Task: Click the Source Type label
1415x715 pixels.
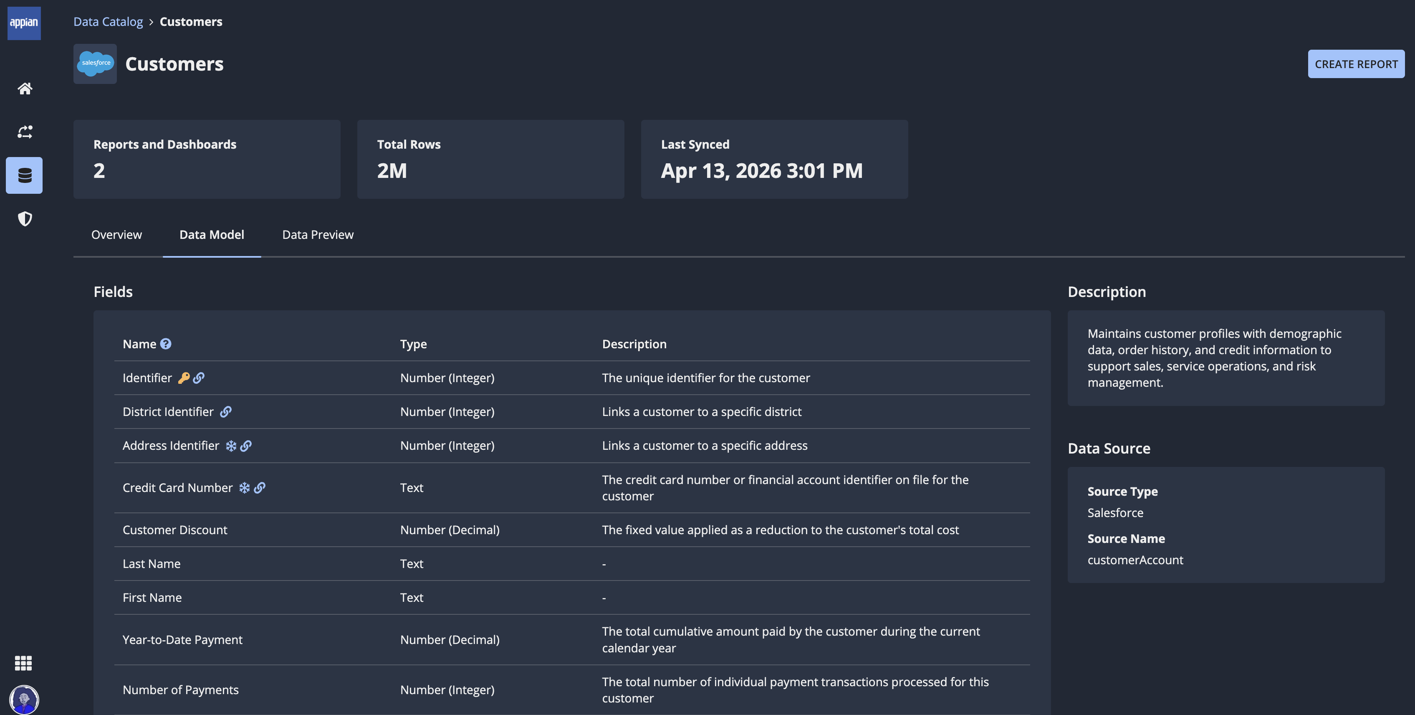Action: point(1123,491)
